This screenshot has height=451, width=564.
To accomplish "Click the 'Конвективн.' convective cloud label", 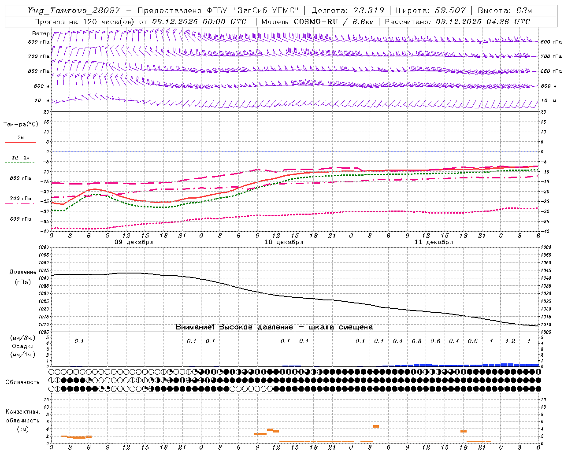I will [x=22, y=412].
